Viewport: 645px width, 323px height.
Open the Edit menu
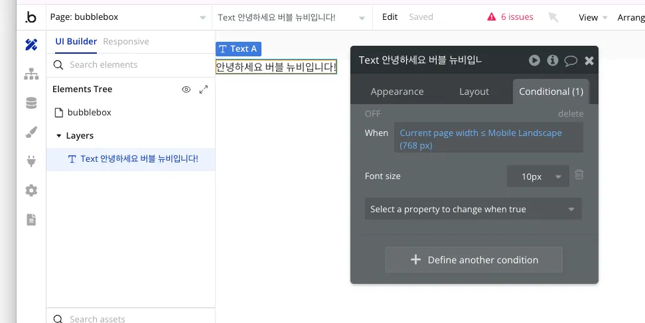tap(390, 17)
